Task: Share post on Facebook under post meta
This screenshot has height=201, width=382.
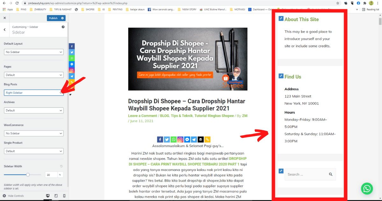Action: (x=160, y=139)
